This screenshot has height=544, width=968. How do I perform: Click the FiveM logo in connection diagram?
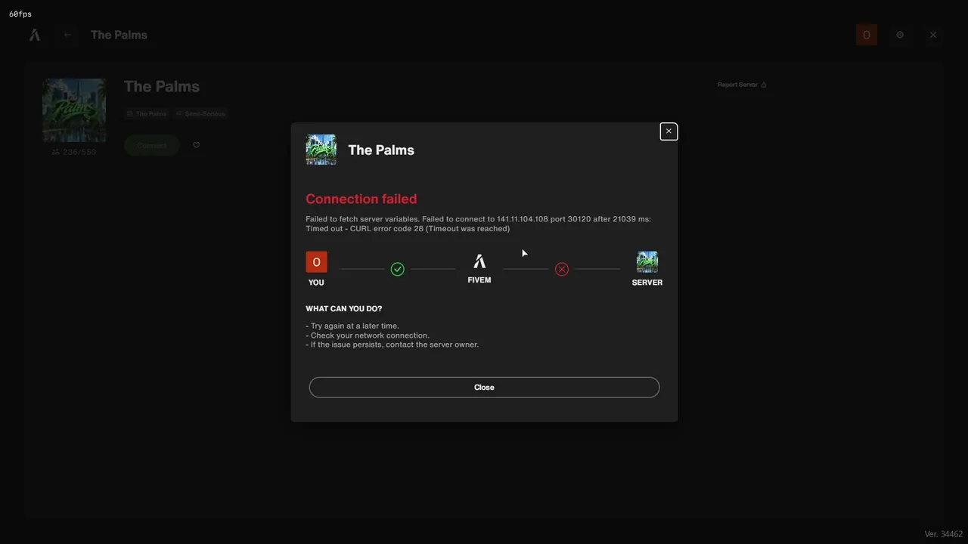479,261
